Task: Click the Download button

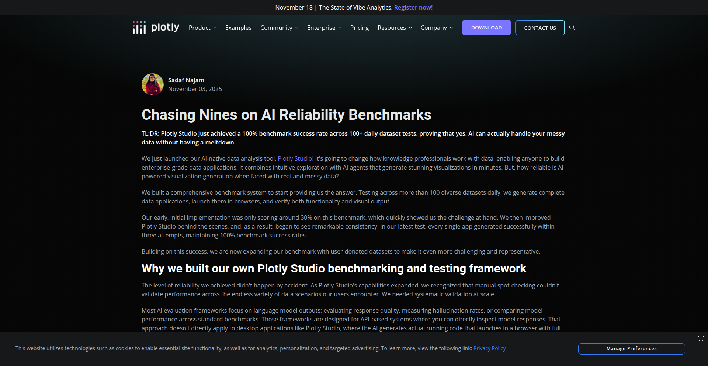Action: 486,28
